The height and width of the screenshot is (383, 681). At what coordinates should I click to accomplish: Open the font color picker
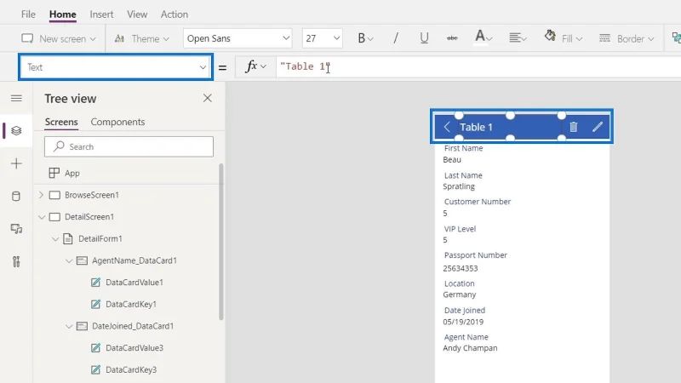point(483,37)
